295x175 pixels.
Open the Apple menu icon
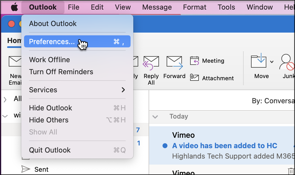tap(14, 7)
